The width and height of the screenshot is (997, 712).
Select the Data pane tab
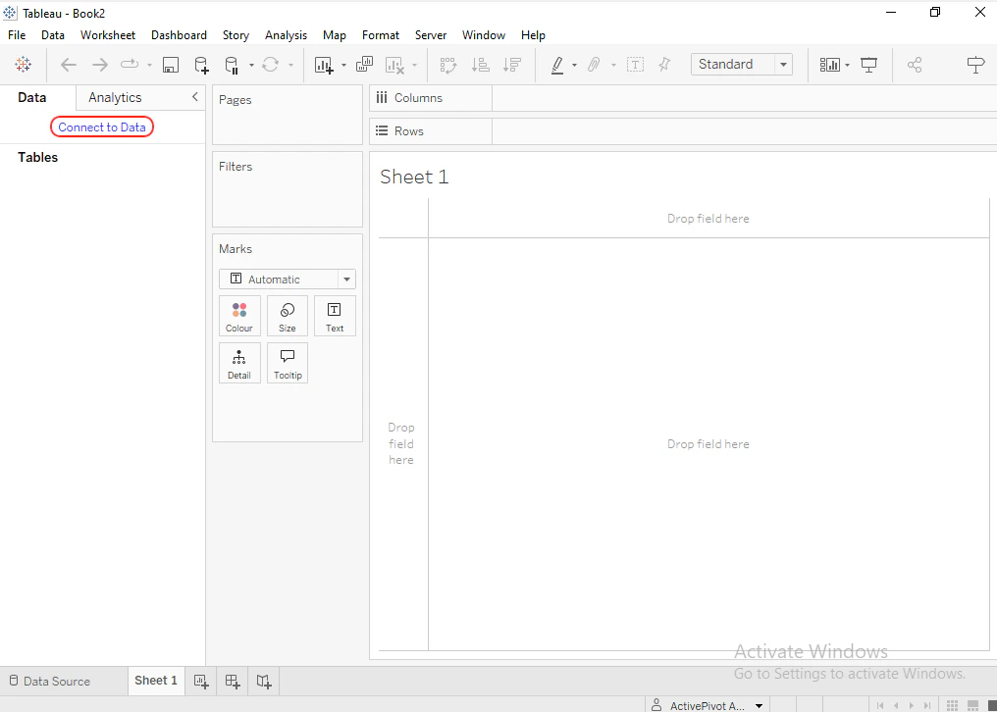tap(31, 97)
